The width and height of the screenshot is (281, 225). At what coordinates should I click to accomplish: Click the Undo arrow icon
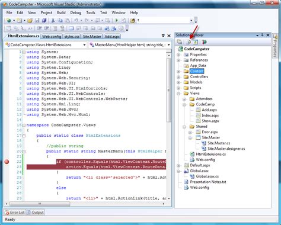[76, 20]
